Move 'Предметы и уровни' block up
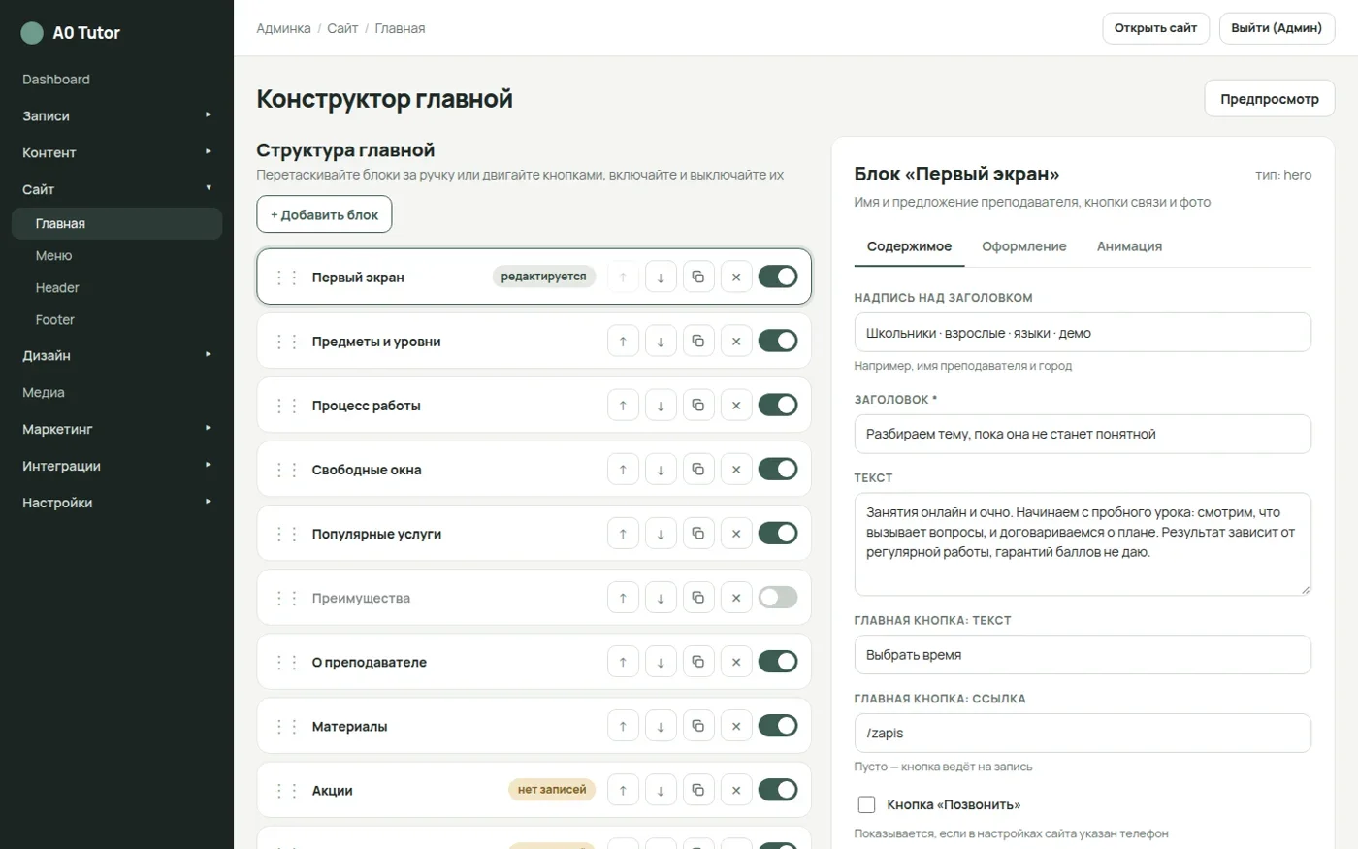 (623, 342)
